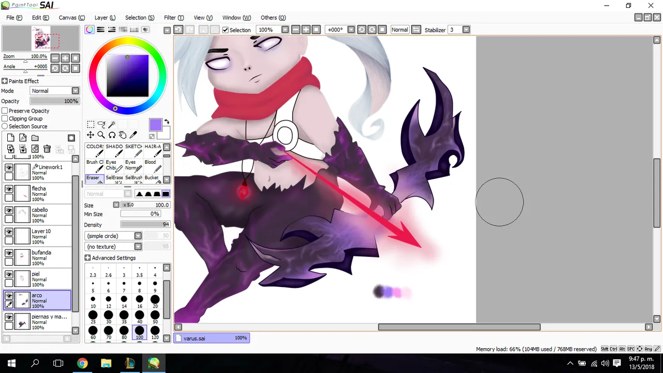Undo with the toolbar undo arrow
The width and height of the screenshot is (663, 373).
178,30
